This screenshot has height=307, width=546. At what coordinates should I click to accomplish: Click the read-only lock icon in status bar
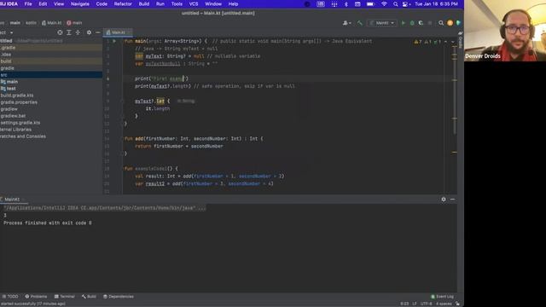pyautogui.click(x=457, y=304)
